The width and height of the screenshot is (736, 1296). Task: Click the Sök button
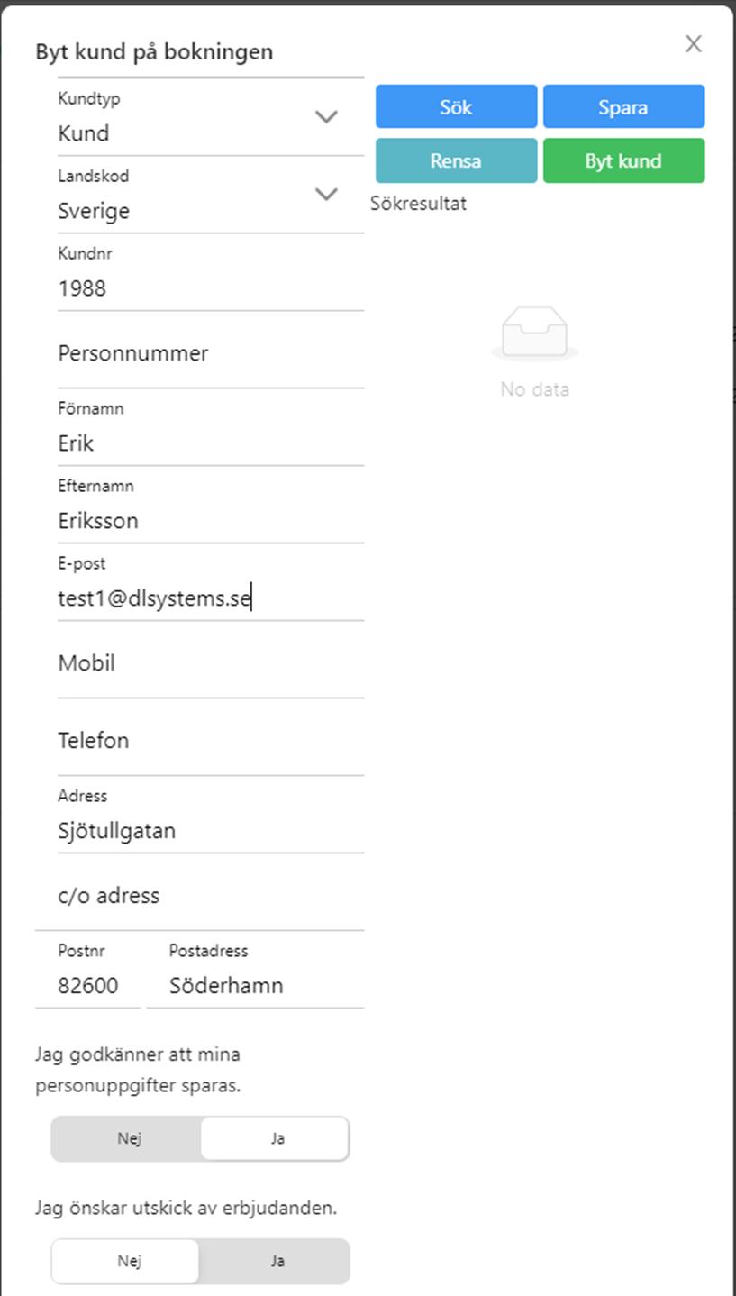click(457, 107)
